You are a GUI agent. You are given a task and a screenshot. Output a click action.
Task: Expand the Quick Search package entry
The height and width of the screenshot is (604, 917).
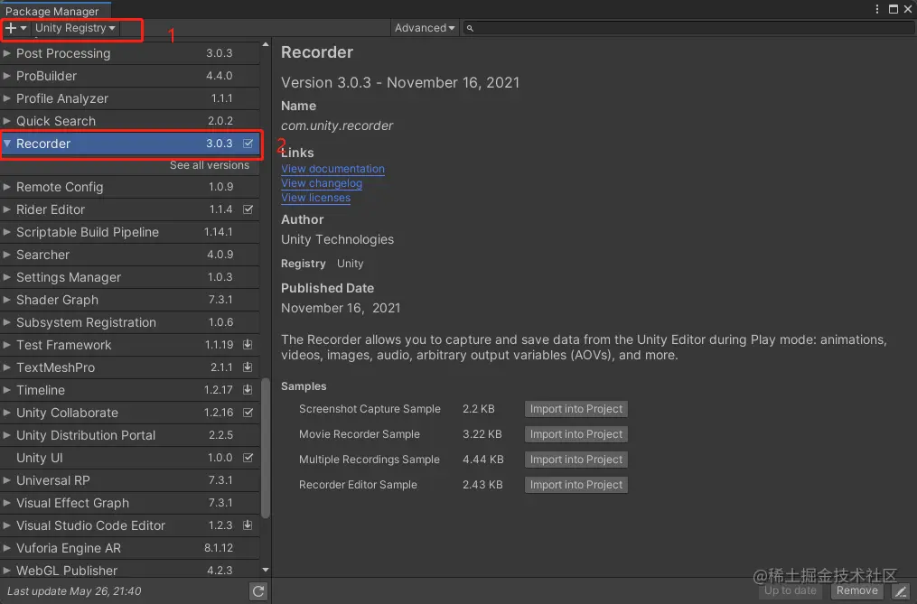coord(7,121)
